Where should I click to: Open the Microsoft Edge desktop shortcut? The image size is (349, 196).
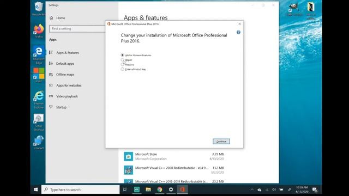click(39, 55)
